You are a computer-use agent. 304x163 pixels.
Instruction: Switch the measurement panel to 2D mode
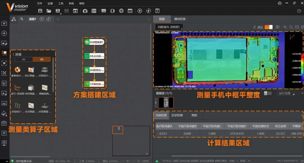point(23,59)
